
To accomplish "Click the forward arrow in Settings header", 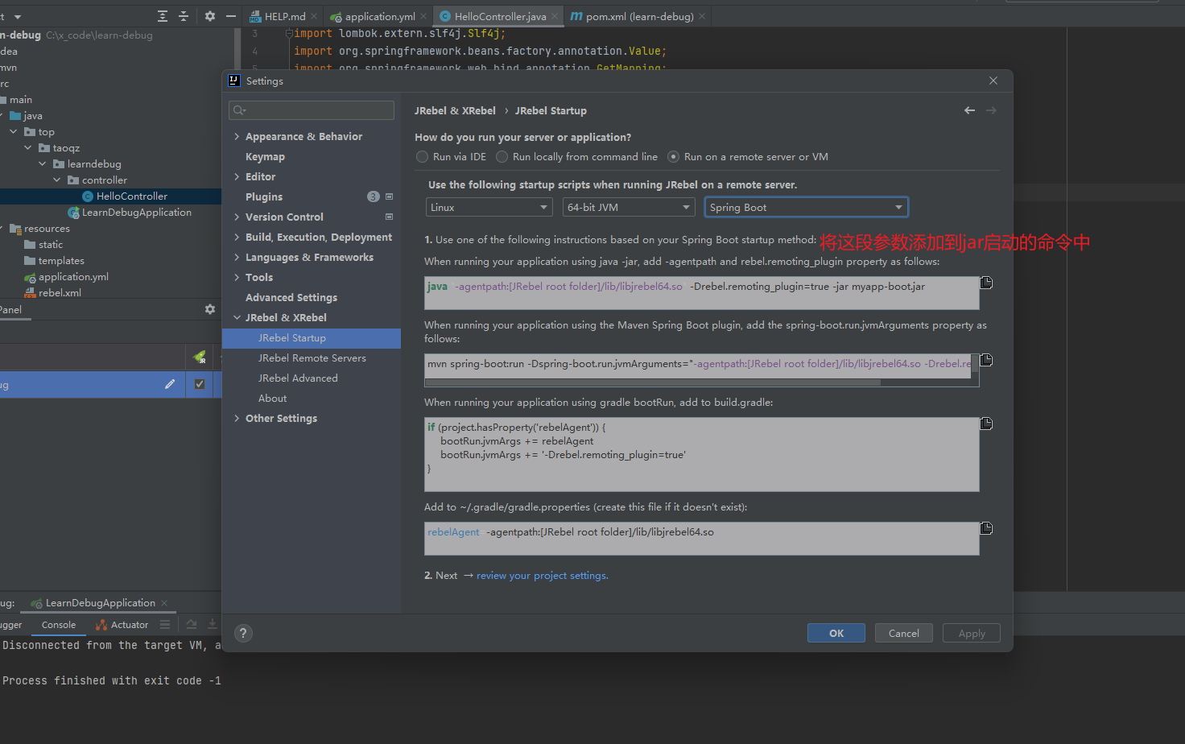I will [x=991, y=110].
